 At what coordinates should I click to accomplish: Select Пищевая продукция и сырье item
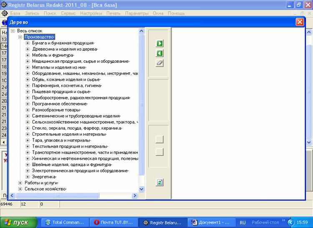tap(61, 92)
